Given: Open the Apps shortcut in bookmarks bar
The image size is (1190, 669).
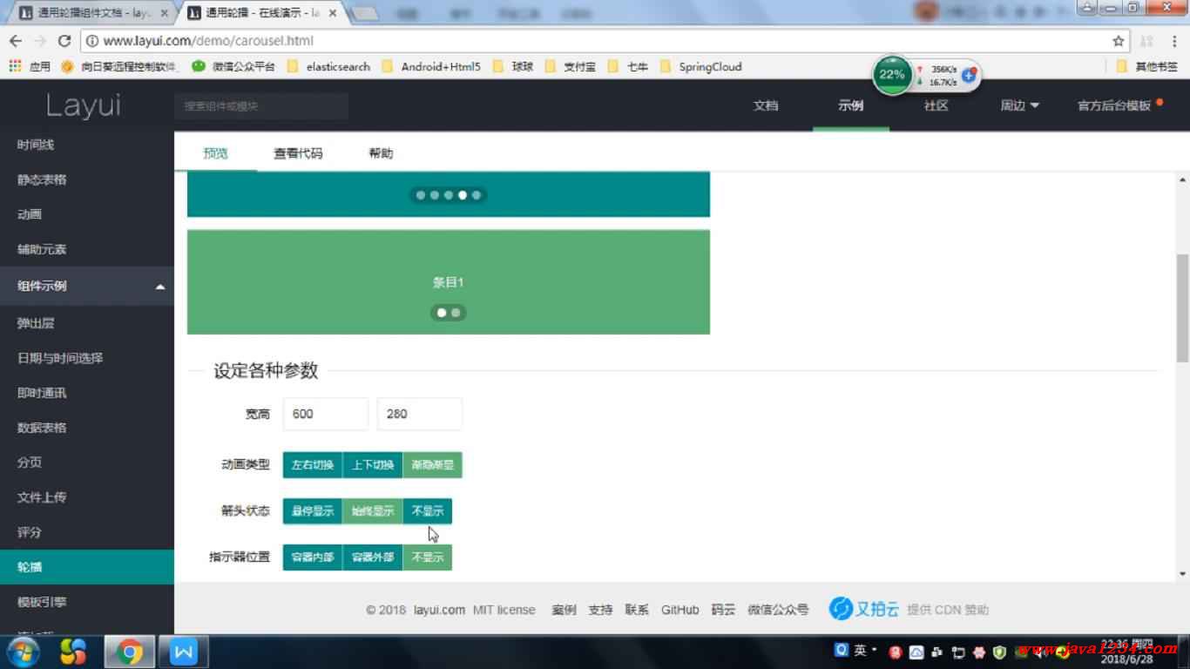Looking at the screenshot, I should [x=30, y=66].
